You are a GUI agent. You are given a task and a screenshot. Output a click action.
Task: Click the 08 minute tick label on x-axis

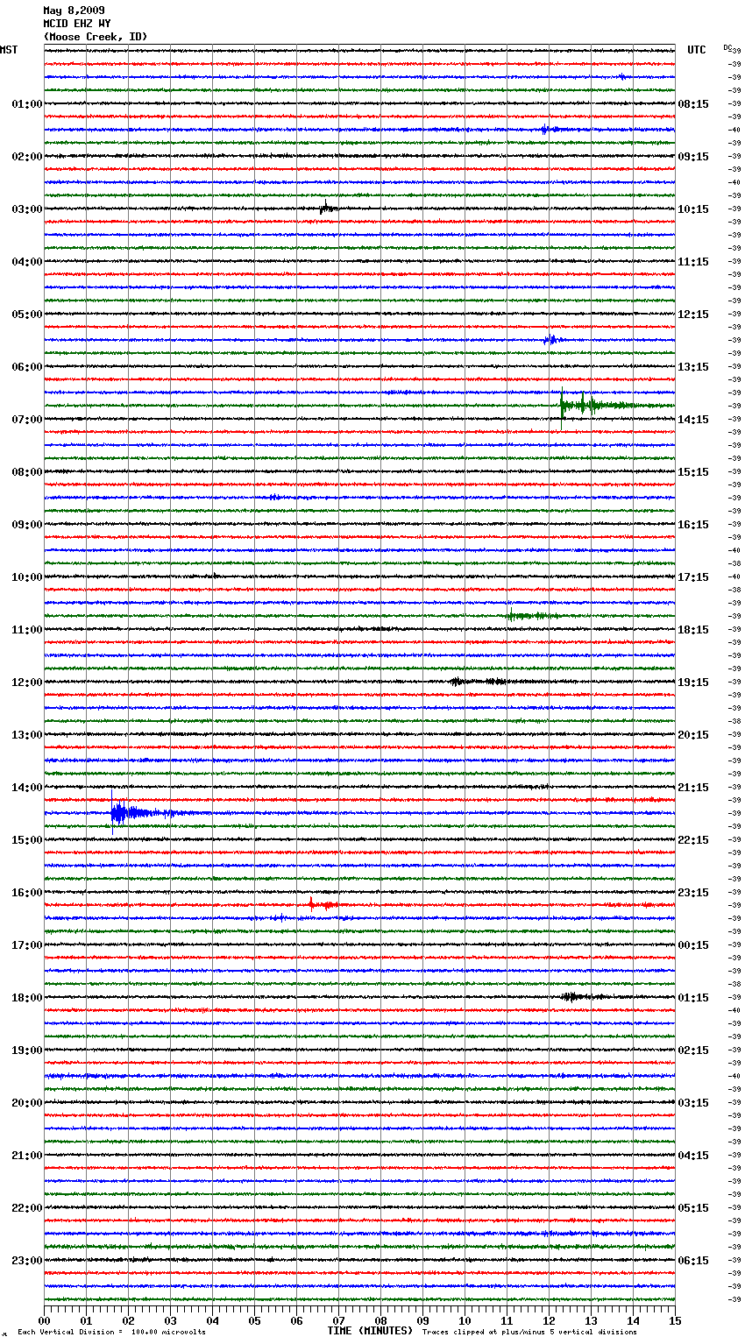(380, 1320)
